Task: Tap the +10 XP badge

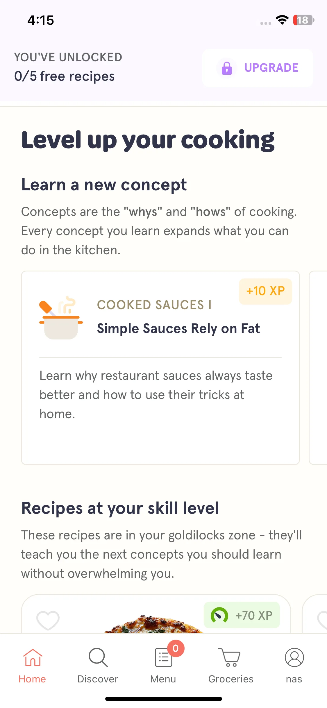Action: (265, 291)
